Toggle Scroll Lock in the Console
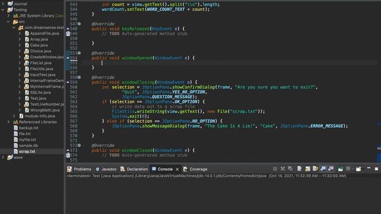The width and height of the screenshot is (381, 214). (x=308, y=169)
